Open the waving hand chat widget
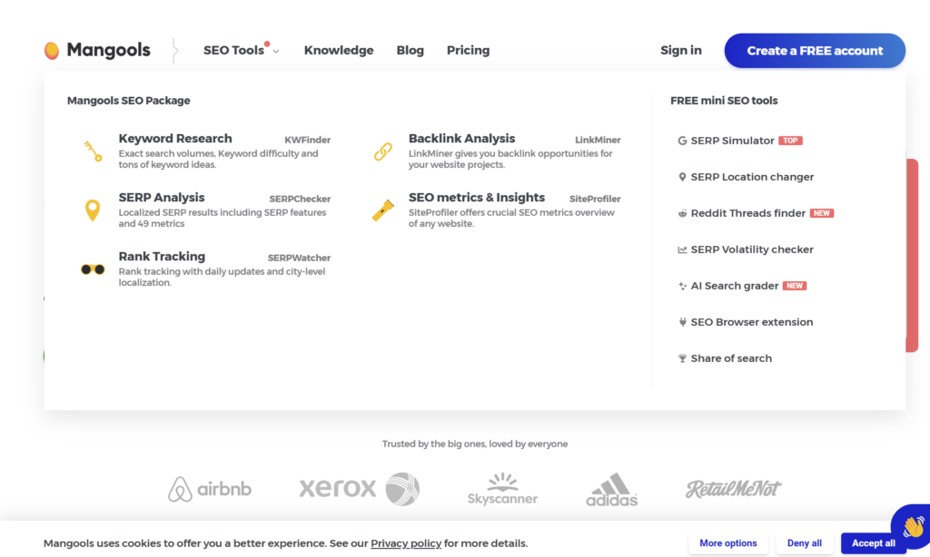Screen dimensions: 930x557 [x=912, y=525]
